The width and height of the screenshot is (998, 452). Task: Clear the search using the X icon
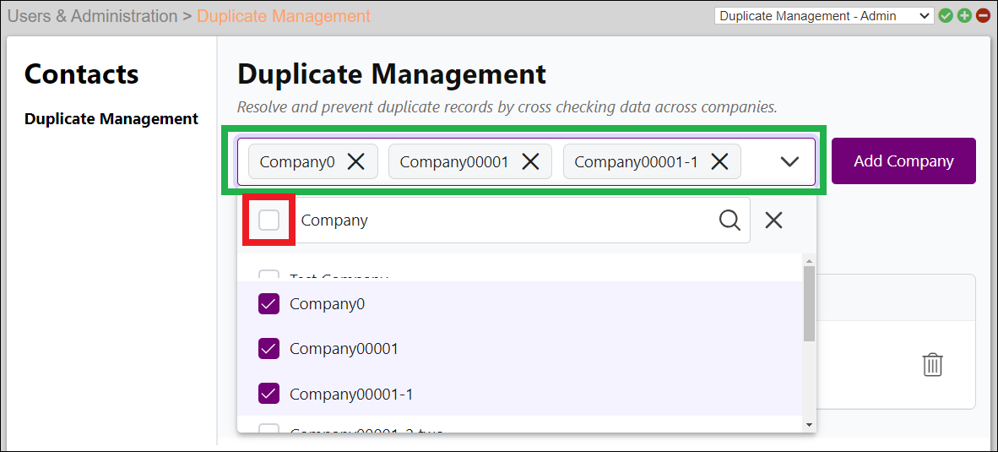point(773,221)
